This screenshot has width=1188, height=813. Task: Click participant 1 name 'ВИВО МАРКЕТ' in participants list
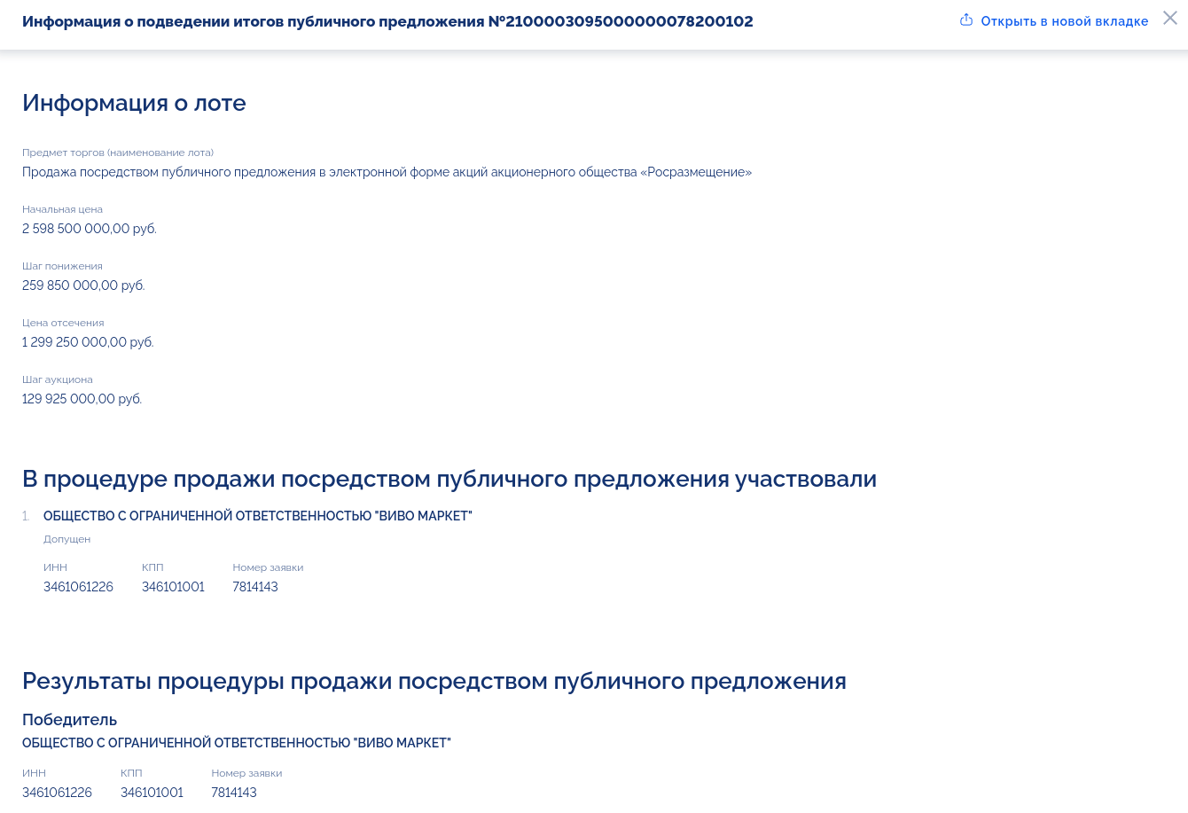point(258,516)
